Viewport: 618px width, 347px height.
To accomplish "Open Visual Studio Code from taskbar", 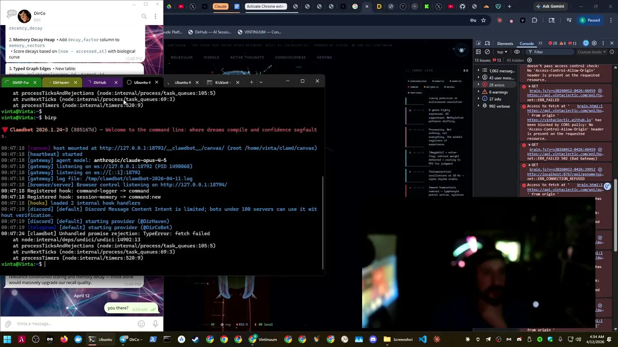I will click(x=422, y=339).
